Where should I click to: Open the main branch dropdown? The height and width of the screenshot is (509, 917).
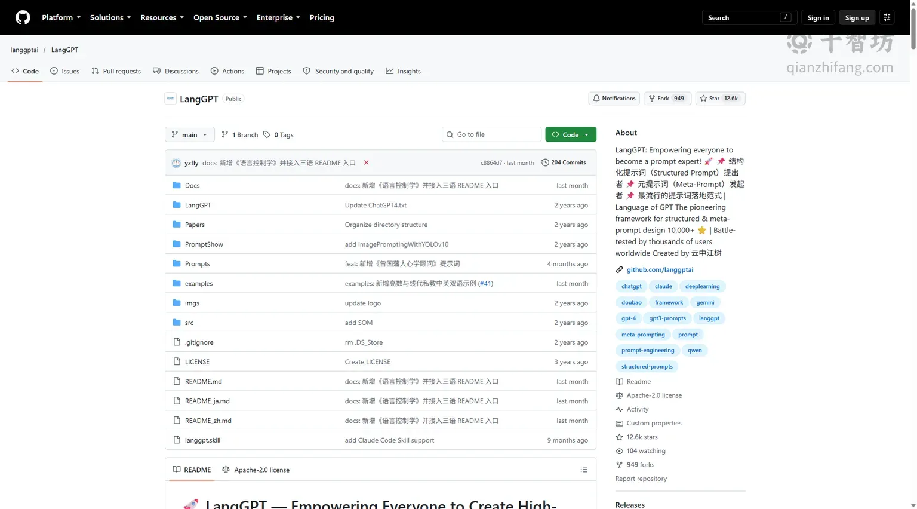click(x=189, y=134)
